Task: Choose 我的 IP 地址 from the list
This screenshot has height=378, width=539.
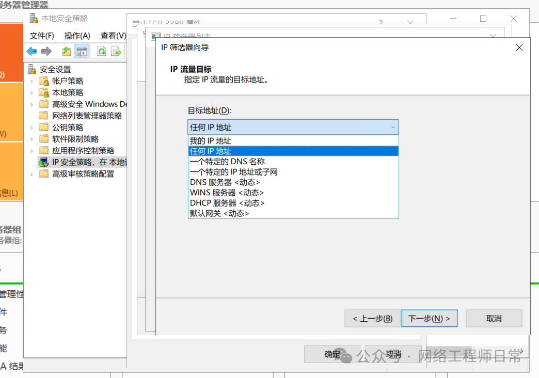Action: click(x=211, y=141)
